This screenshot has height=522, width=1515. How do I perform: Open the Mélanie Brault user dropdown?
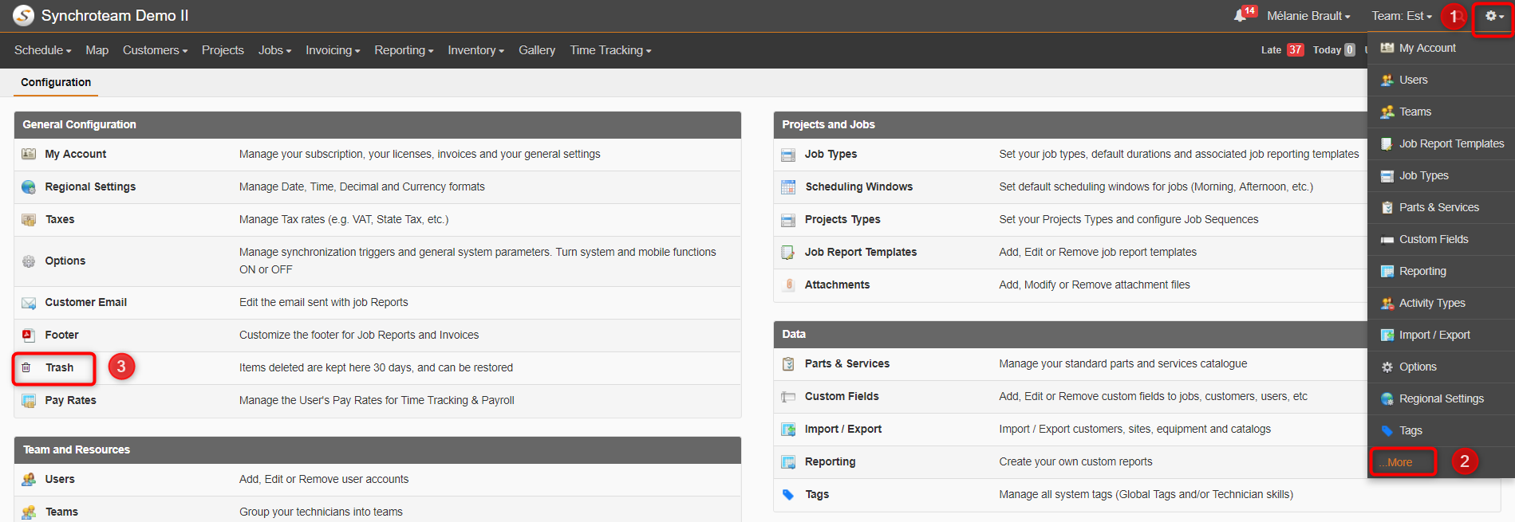(x=1308, y=16)
